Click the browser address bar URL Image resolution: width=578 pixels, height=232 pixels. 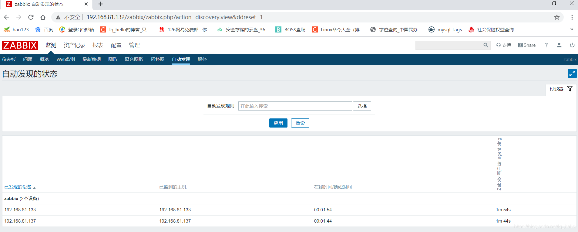tap(175, 17)
